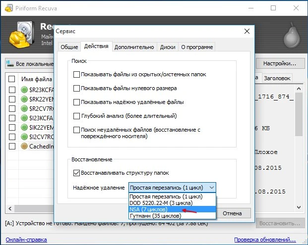Click the drive icon beside Все локальные

pyautogui.click(x=10, y=64)
